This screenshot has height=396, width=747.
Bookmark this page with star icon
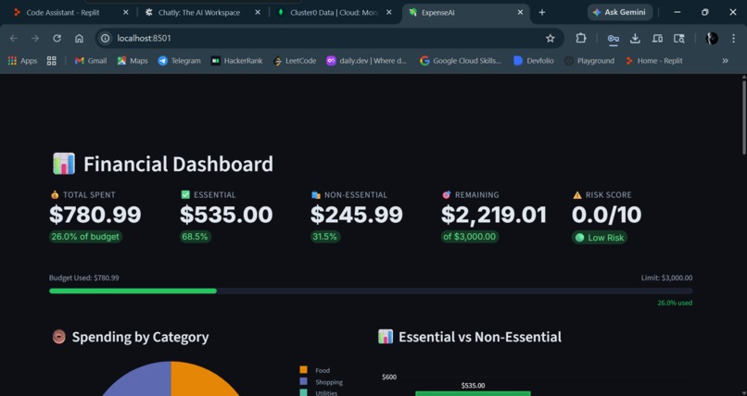tap(551, 38)
